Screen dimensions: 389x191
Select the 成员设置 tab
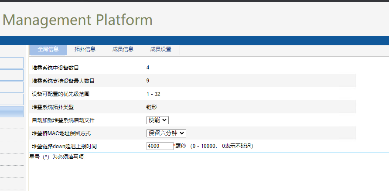pyautogui.click(x=160, y=49)
